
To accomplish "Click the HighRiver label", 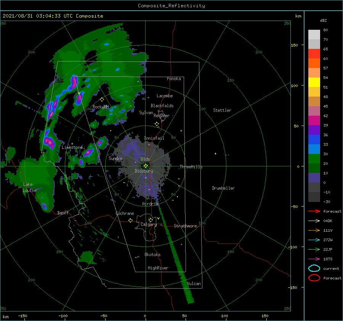I will point(158,268).
